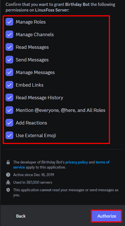
Task: Toggle the Manage Channels permission checkbox
Action: [x=9, y=34]
